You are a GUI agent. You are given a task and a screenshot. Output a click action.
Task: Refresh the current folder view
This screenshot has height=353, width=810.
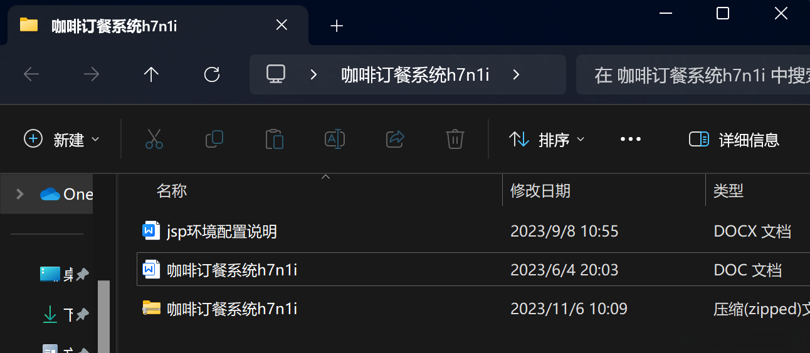click(212, 75)
